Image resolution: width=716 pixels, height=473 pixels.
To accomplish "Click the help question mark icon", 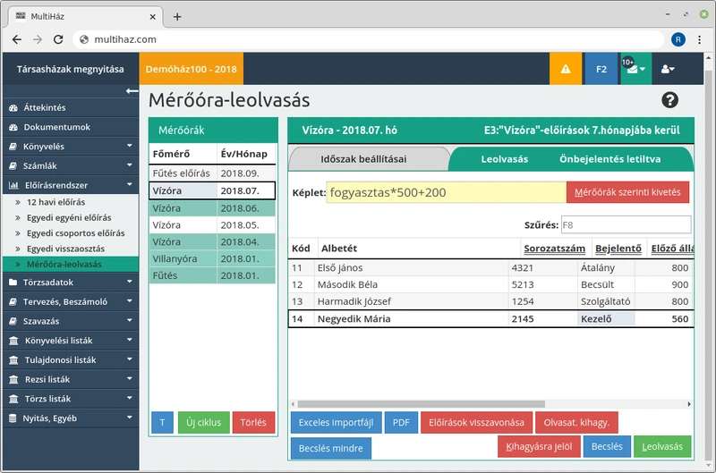I will pyautogui.click(x=669, y=100).
